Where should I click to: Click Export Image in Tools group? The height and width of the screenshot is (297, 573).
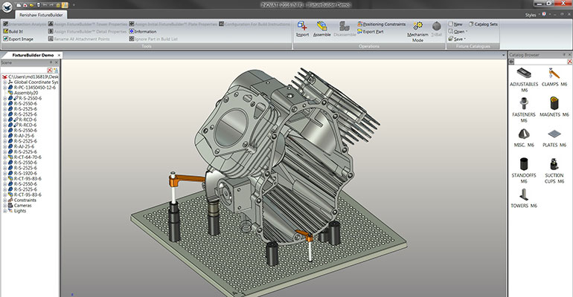[x=19, y=39]
